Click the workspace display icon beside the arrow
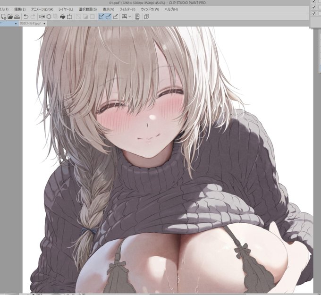The width and height of the screenshot is (321, 295). tap(124, 17)
